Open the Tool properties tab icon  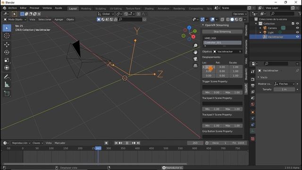(x=253, y=72)
